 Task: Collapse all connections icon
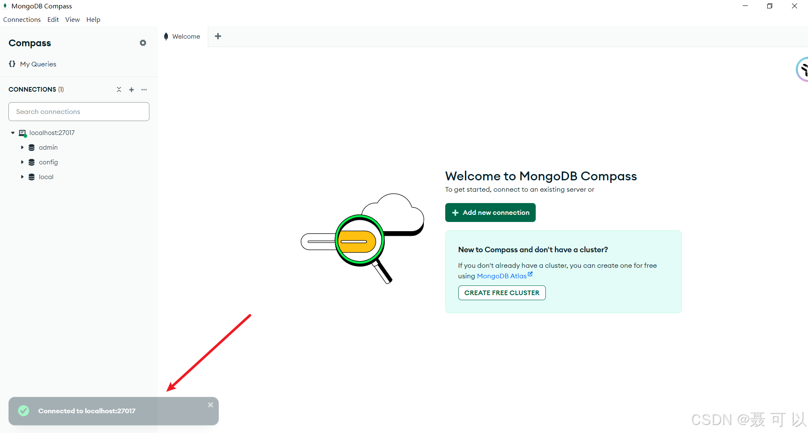pyautogui.click(x=119, y=90)
